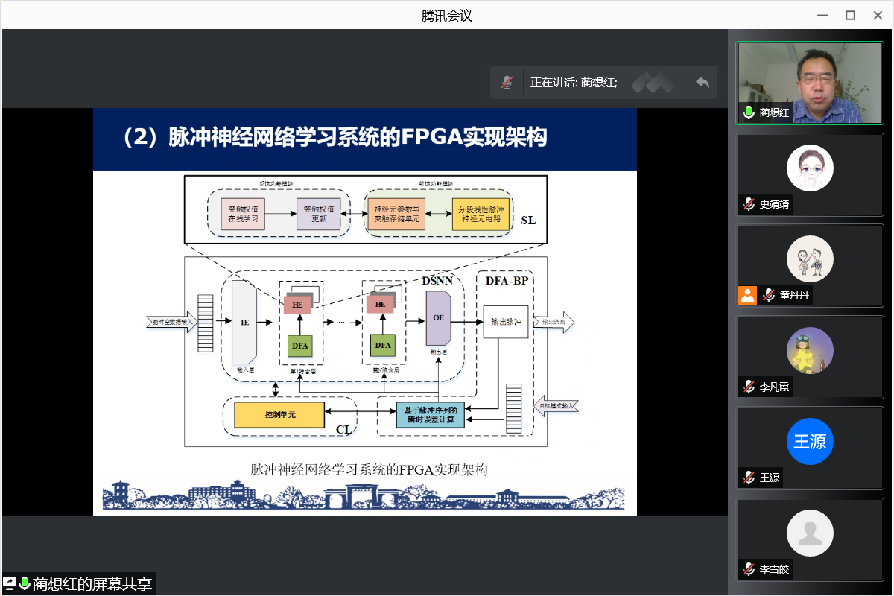Click the green active mic icon on 蔺想红's video
This screenshot has width=894, height=596.
749,112
